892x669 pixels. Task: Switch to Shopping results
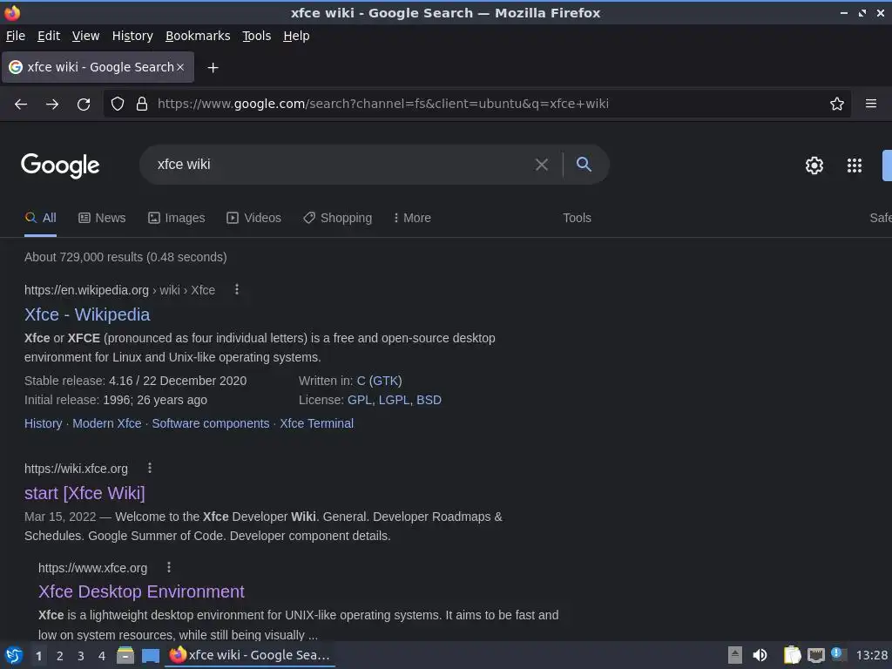pos(337,218)
